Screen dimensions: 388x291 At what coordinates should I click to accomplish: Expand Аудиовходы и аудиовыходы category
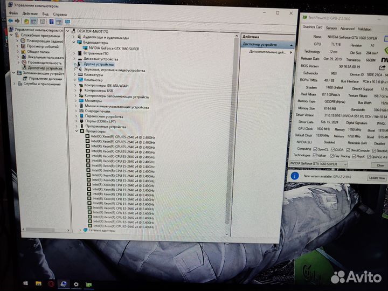tap(73, 37)
